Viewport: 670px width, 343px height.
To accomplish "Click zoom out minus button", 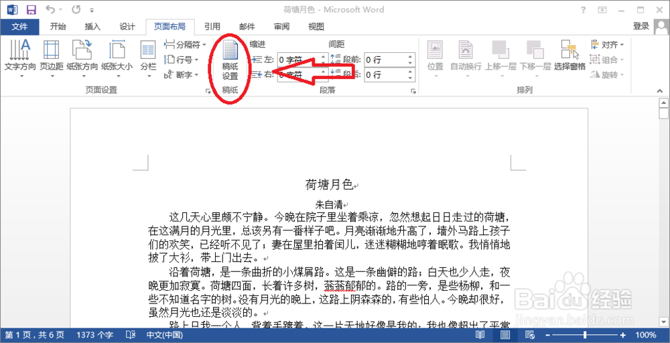I will (548, 335).
